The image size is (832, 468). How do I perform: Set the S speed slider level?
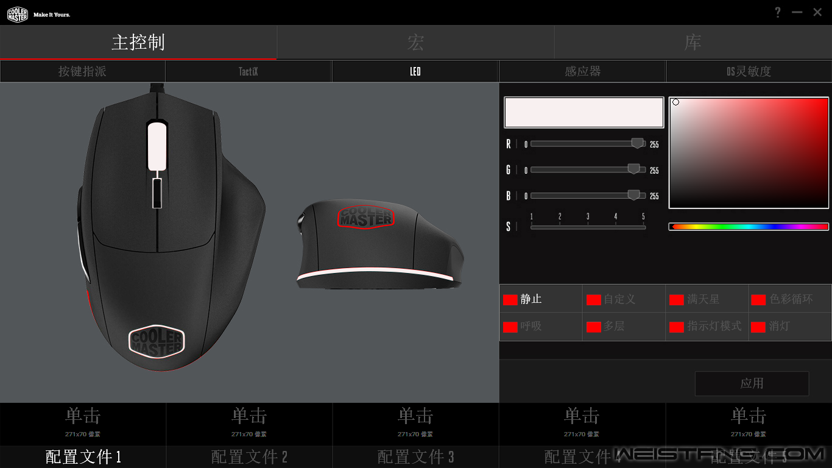pos(588,227)
